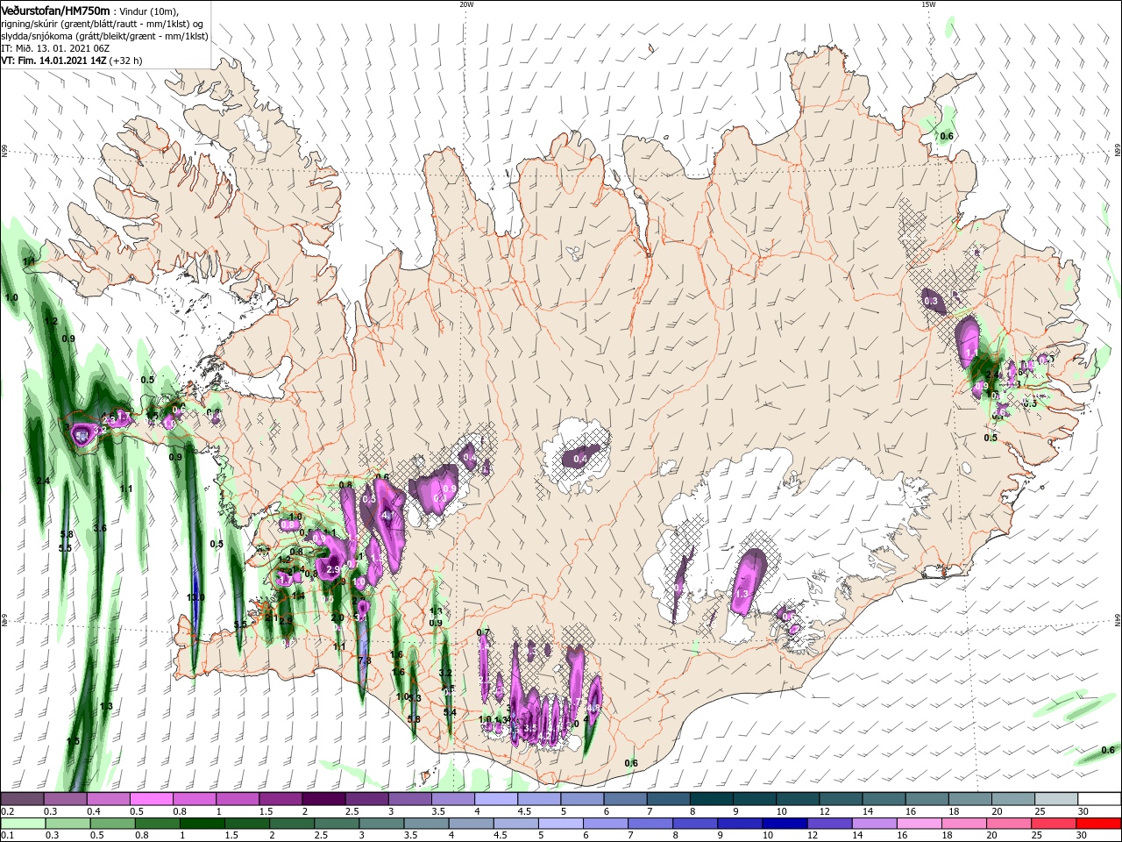Click the dusky purple 0.2 snow legend swatch
The height and width of the screenshot is (842, 1122).
(23, 799)
